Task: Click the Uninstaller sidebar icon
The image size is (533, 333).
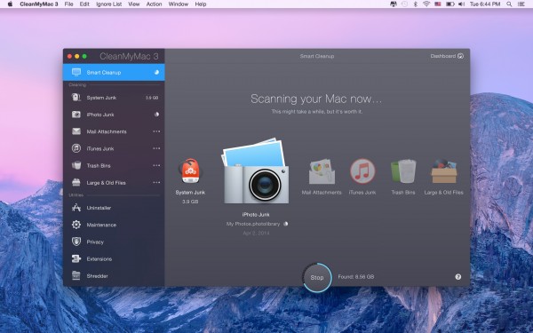Action: pos(76,208)
